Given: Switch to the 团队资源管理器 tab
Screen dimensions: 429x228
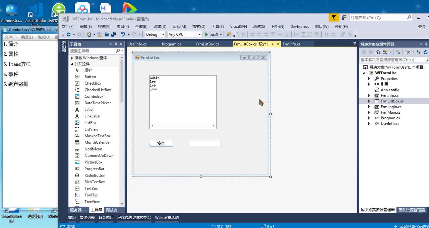Looking at the screenshot, I should pyautogui.click(x=411, y=210).
